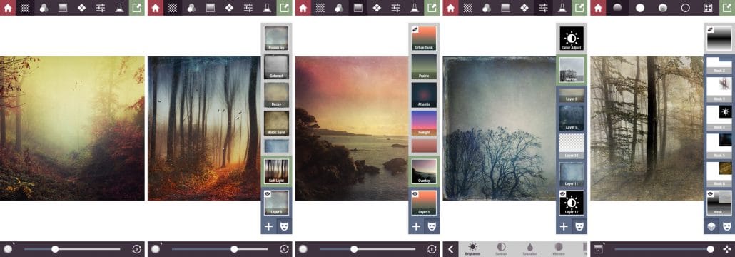Open the layers stack icon under Mask 7
735x257 pixels.
pos(711,226)
